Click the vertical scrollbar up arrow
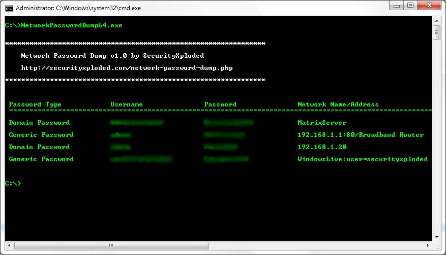The image size is (446, 255). pyautogui.click(x=436, y=23)
